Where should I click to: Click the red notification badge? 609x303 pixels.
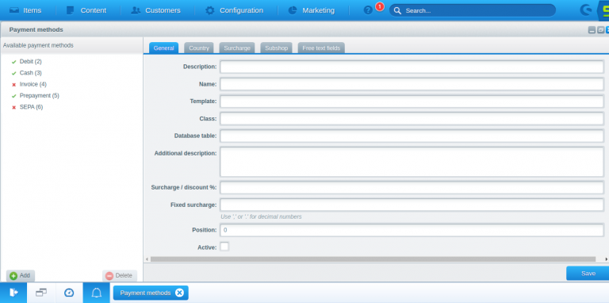click(x=380, y=6)
